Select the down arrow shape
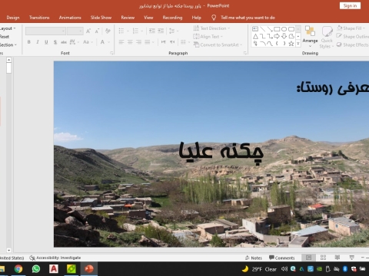Viewport: 369px width, 276px height. [x=284, y=36]
